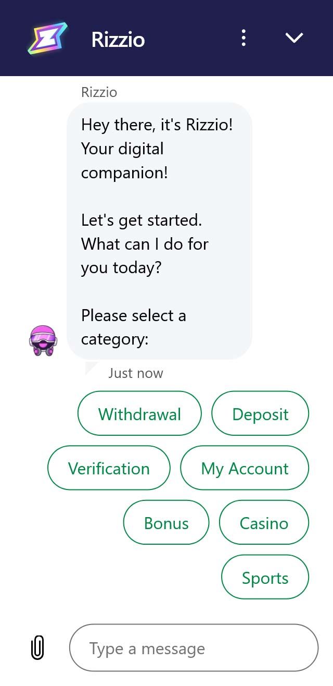Collapse the chat with the chevron
Image resolution: width=333 pixels, height=686 pixels.
click(x=294, y=38)
